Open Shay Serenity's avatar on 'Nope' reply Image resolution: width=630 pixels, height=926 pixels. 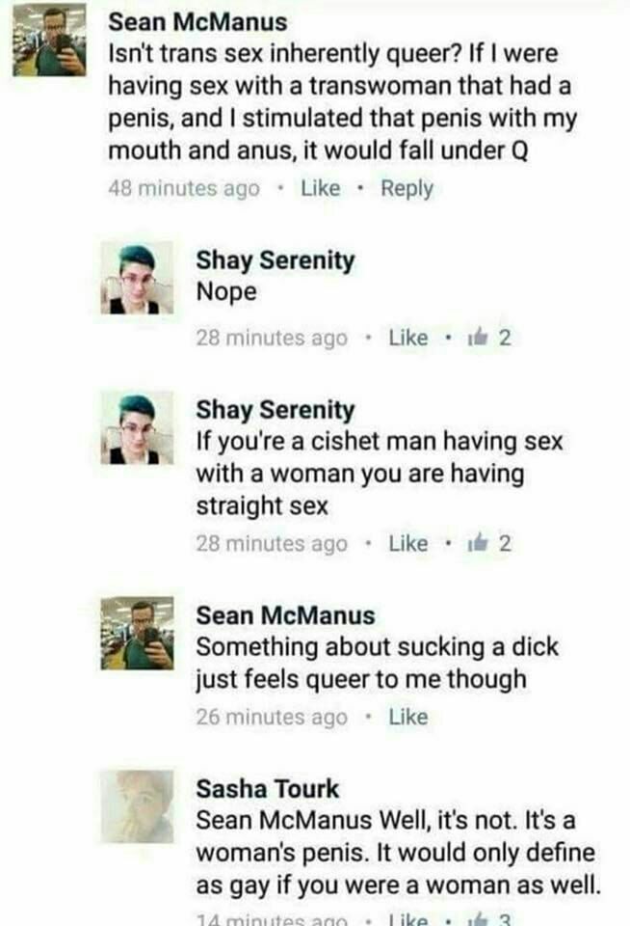point(137,278)
